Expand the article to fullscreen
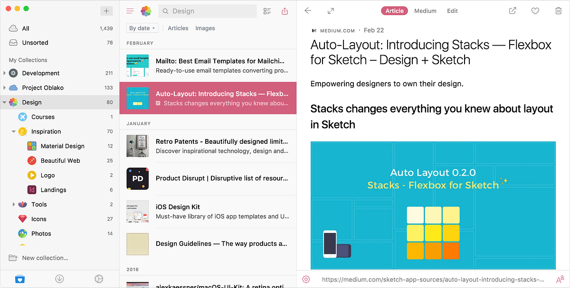The width and height of the screenshot is (570, 288). (331, 10)
